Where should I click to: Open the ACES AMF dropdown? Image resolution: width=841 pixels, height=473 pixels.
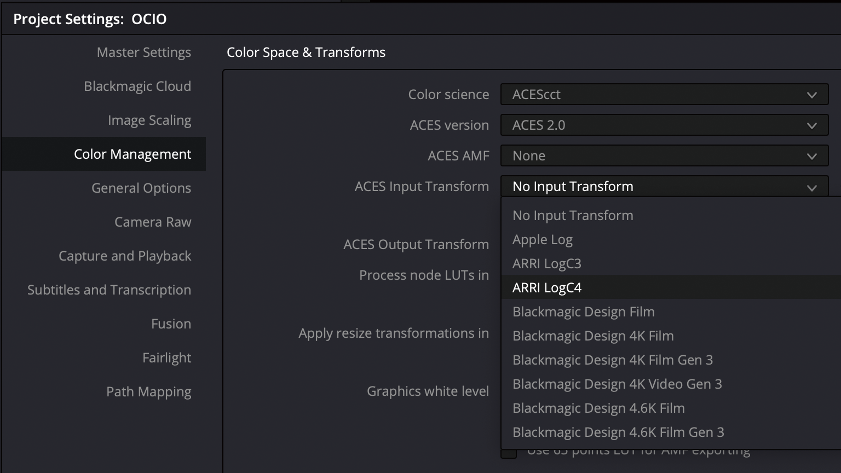664,155
